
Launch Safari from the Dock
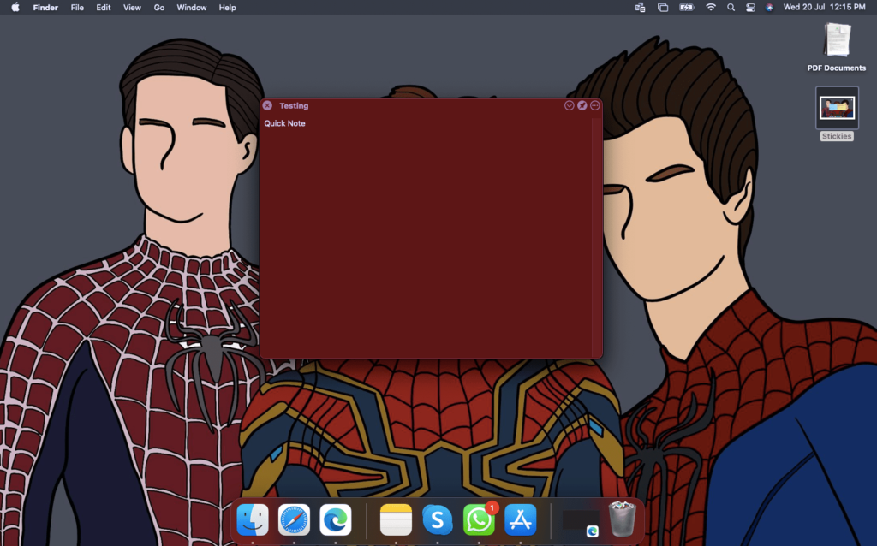pyautogui.click(x=294, y=519)
